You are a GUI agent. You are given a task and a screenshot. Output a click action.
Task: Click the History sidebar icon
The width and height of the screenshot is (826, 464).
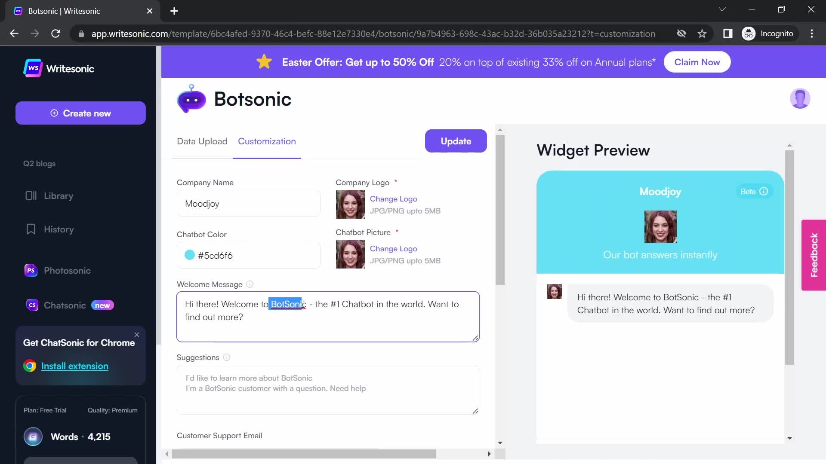point(30,229)
